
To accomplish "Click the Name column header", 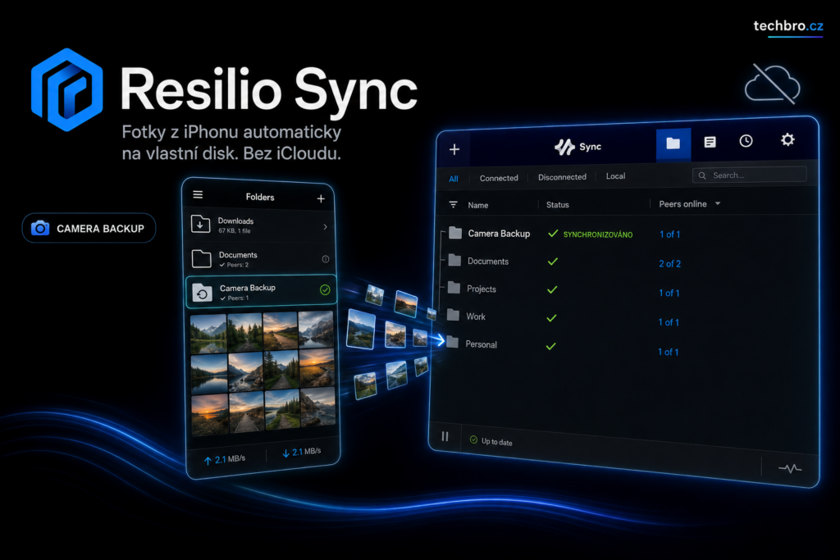I will [x=478, y=205].
